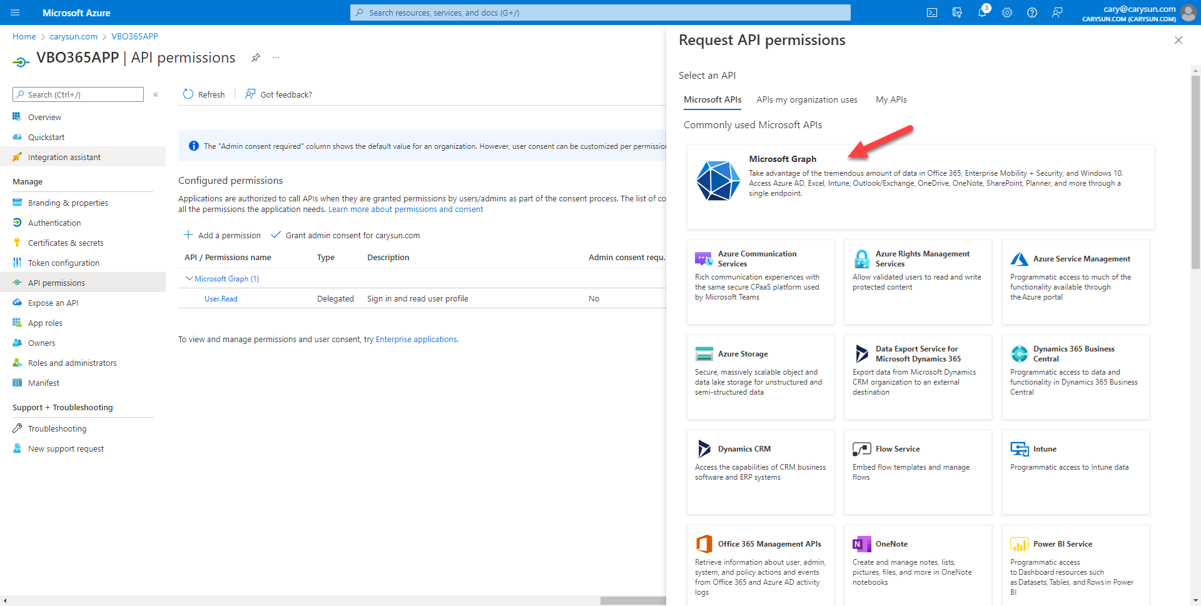Open portal settings gear

(1007, 13)
